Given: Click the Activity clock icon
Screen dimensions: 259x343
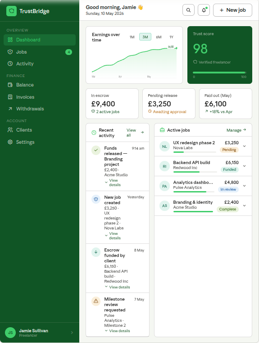Looking at the screenshot, I should click(10, 64).
